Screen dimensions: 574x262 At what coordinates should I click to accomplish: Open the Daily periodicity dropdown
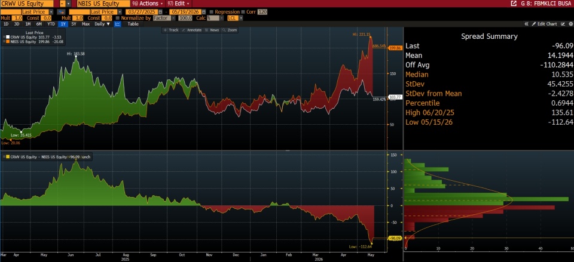[x=102, y=24]
